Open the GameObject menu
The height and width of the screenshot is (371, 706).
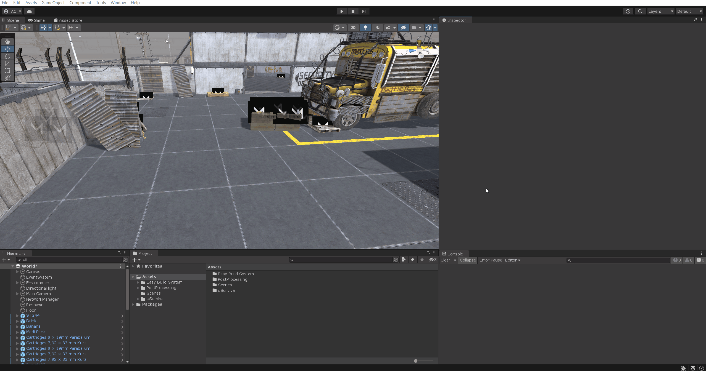click(x=53, y=3)
